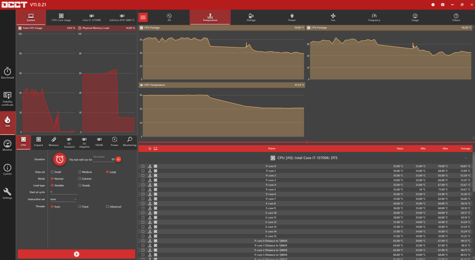Open the Instruction set Auto dropdown
Image resolution: width=475 pixels, height=260 pixels.
63,199
